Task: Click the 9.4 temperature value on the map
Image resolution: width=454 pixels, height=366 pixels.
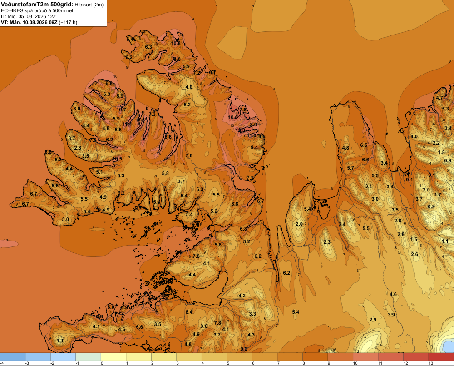Action: point(254,147)
